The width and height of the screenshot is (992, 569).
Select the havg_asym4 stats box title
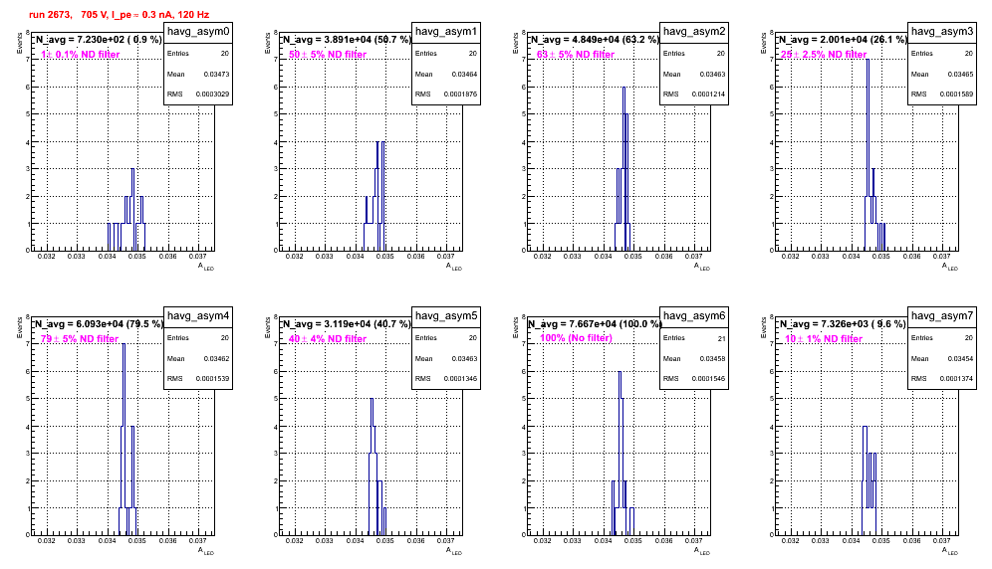198,315
